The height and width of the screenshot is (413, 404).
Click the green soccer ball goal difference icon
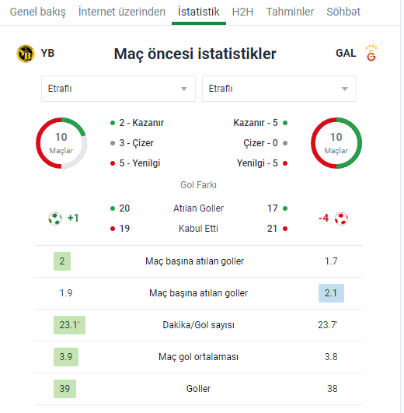coord(55,219)
